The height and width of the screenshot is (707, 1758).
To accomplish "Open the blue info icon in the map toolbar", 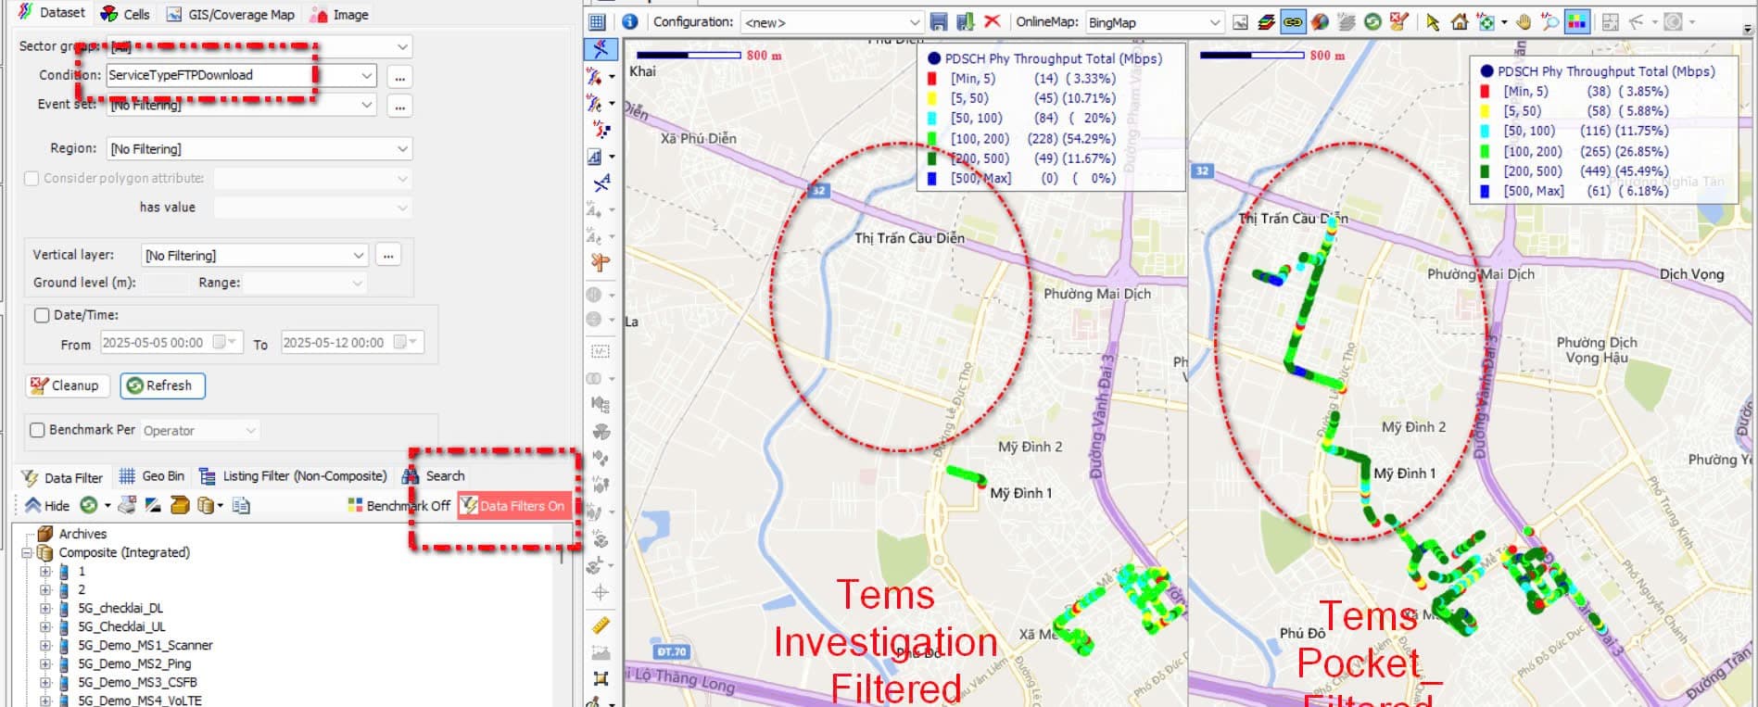I will click(629, 22).
